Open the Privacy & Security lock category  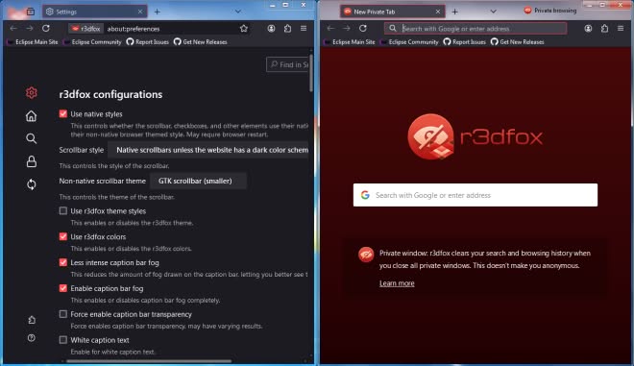click(31, 161)
